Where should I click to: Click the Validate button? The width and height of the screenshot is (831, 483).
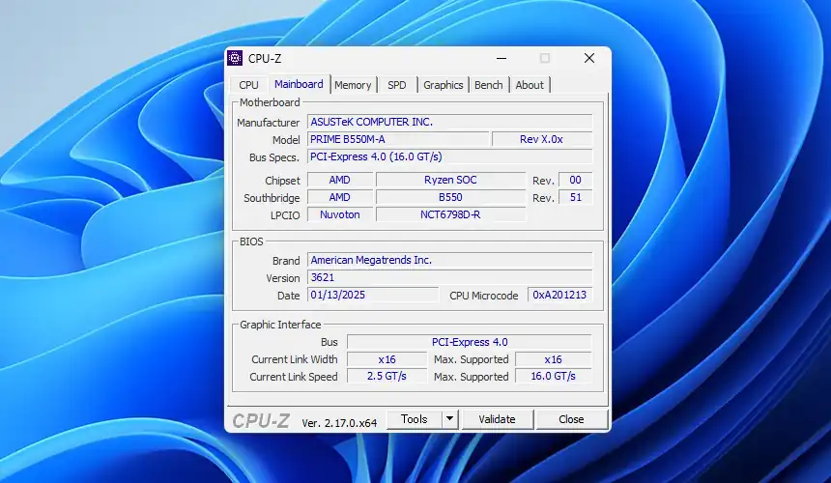497,419
